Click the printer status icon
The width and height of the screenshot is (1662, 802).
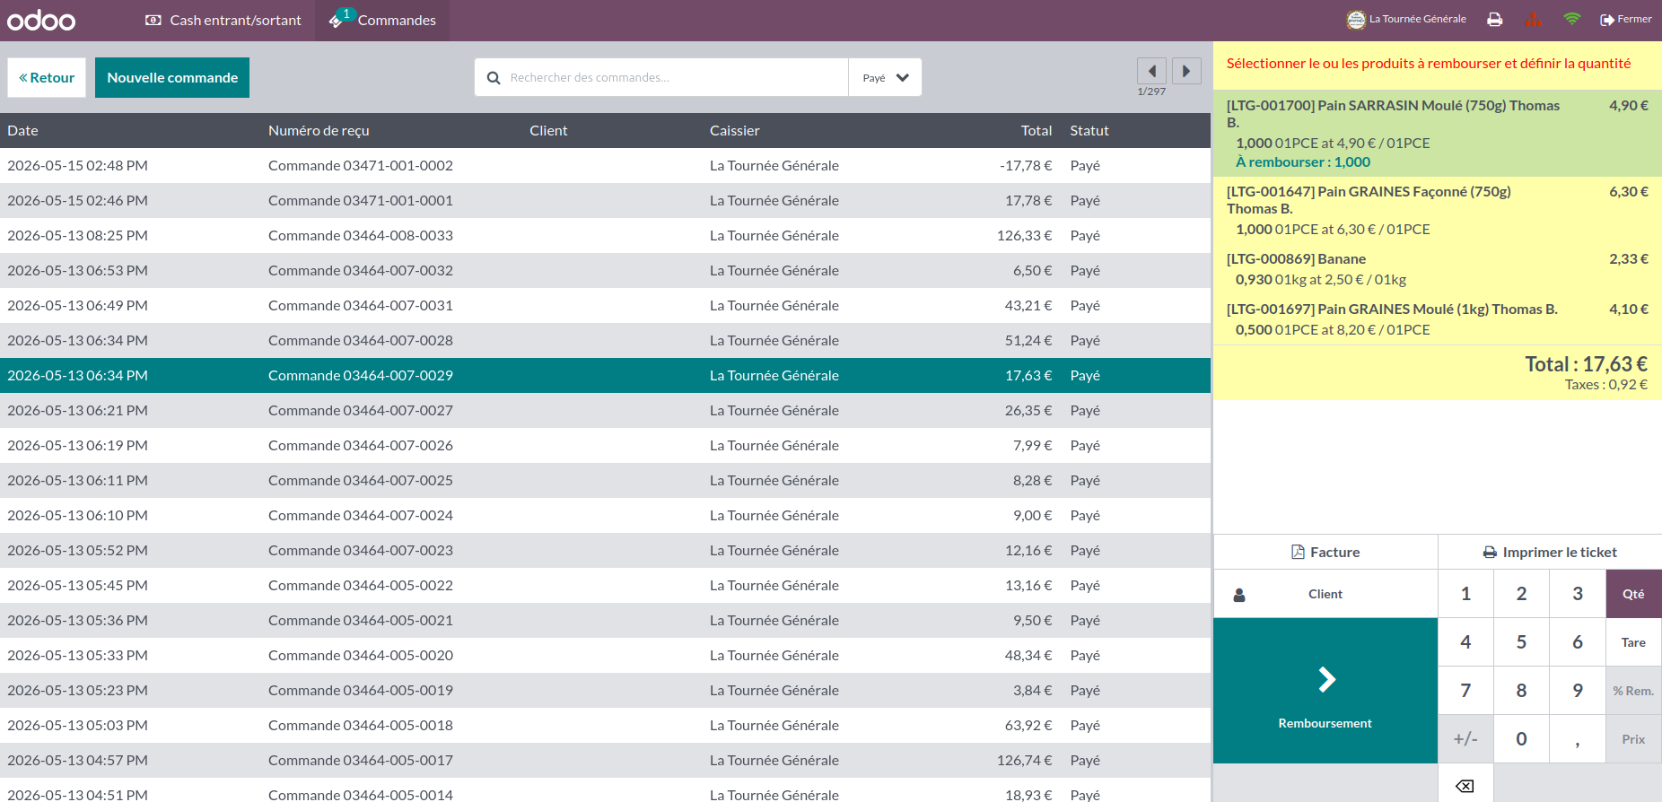click(1495, 19)
